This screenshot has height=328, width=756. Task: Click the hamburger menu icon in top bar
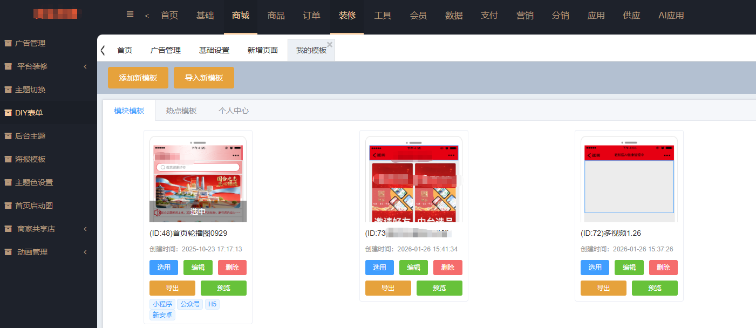coord(130,15)
